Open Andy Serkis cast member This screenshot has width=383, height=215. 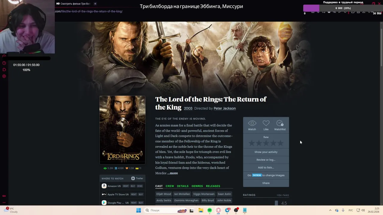click(164, 201)
